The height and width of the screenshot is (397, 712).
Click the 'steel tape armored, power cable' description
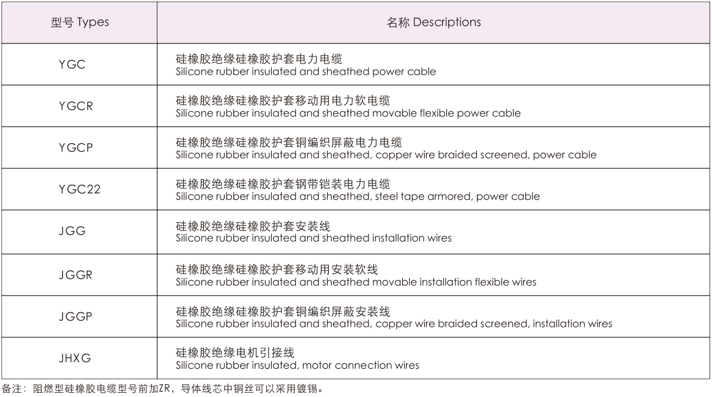tap(358, 197)
